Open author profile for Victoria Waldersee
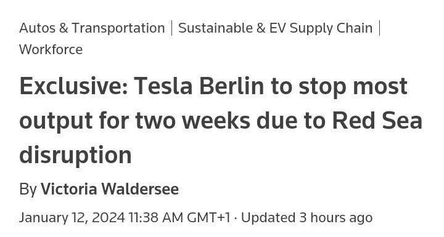This screenshot has height=237, width=444. [110, 189]
